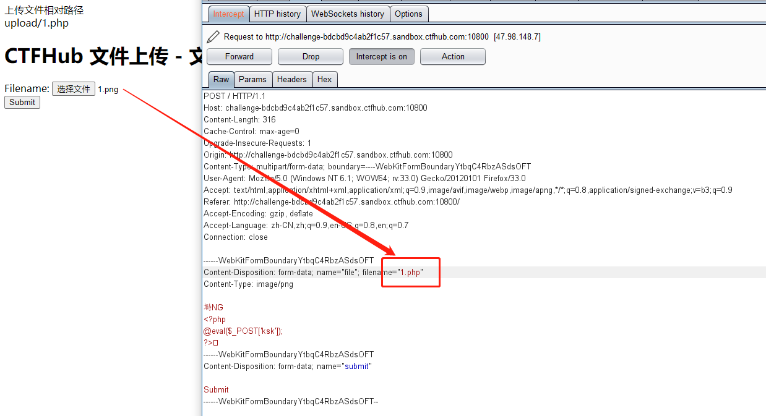766x416 pixels.
Task: Toggle the Intercept is on button
Action: click(382, 56)
